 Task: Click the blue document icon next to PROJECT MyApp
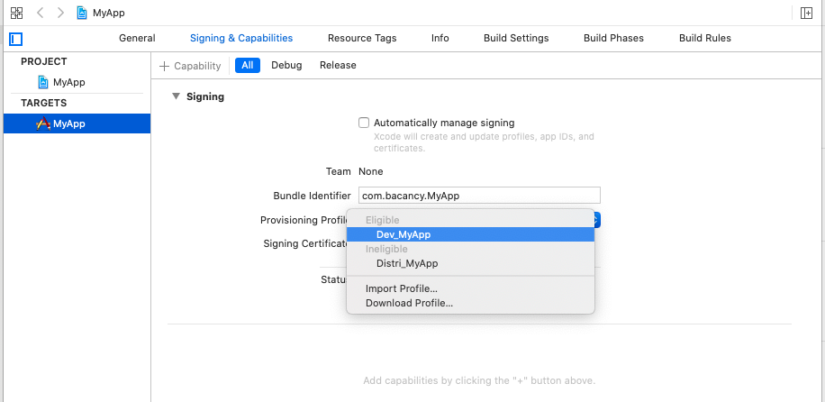43,82
